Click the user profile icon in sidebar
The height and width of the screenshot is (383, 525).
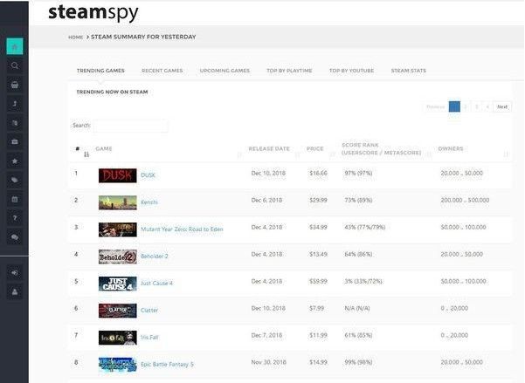[15, 292]
